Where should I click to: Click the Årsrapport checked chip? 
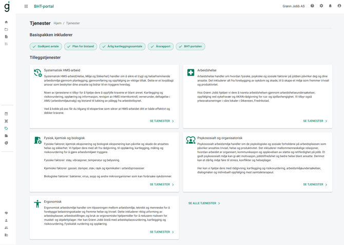click(161, 47)
